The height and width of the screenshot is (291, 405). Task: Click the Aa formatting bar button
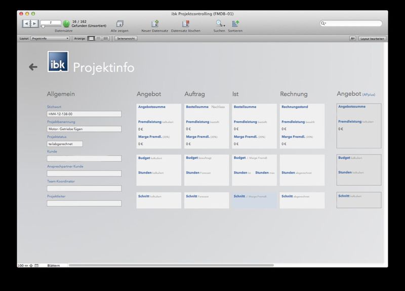click(352, 39)
